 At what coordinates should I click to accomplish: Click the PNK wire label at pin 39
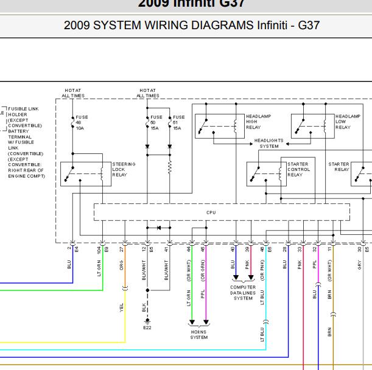tap(247, 265)
